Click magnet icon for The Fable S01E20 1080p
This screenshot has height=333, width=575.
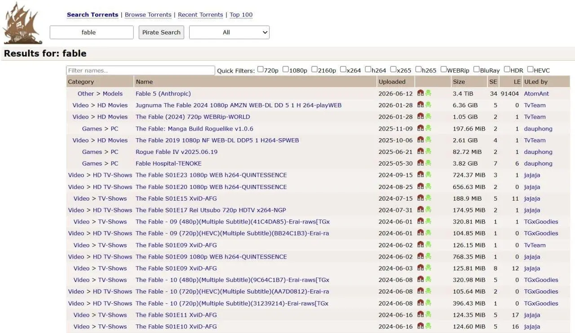pyautogui.click(x=420, y=186)
